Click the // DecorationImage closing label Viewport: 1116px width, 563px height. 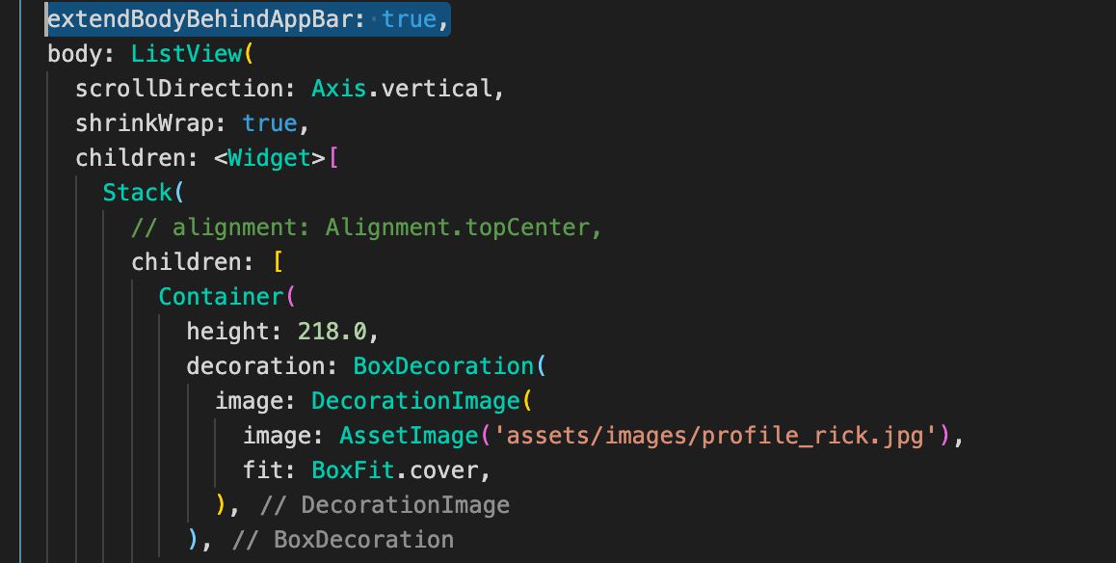point(385,506)
